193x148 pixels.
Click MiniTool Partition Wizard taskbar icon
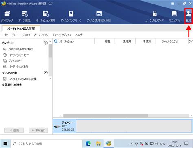(109, 144)
